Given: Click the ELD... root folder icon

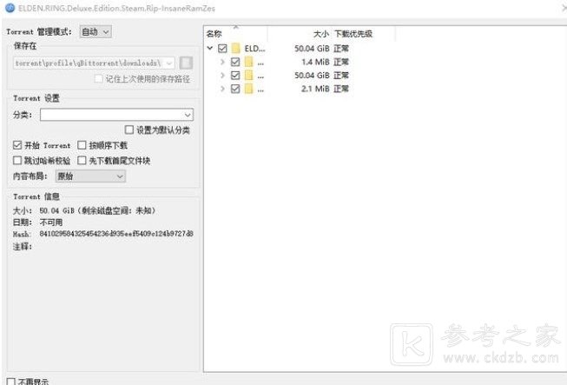Looking at the screenshot, I should click(x=236, y=48).
